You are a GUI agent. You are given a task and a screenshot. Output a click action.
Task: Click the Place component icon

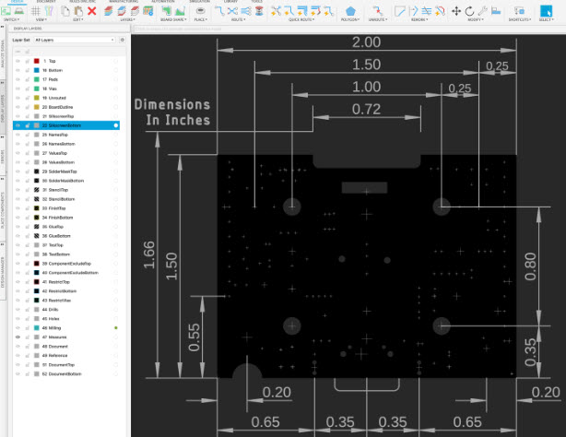click(200, 11)
